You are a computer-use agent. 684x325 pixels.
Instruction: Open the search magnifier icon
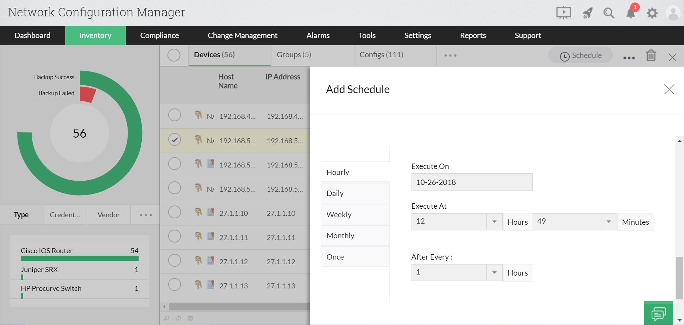608,13
